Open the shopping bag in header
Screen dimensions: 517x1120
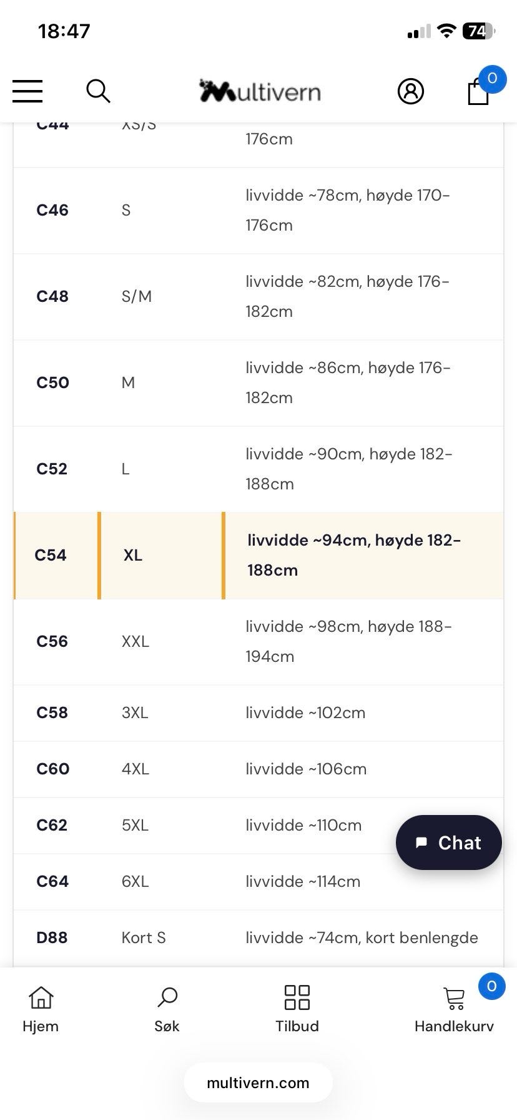pyautogui.click(x=478, y=92)
